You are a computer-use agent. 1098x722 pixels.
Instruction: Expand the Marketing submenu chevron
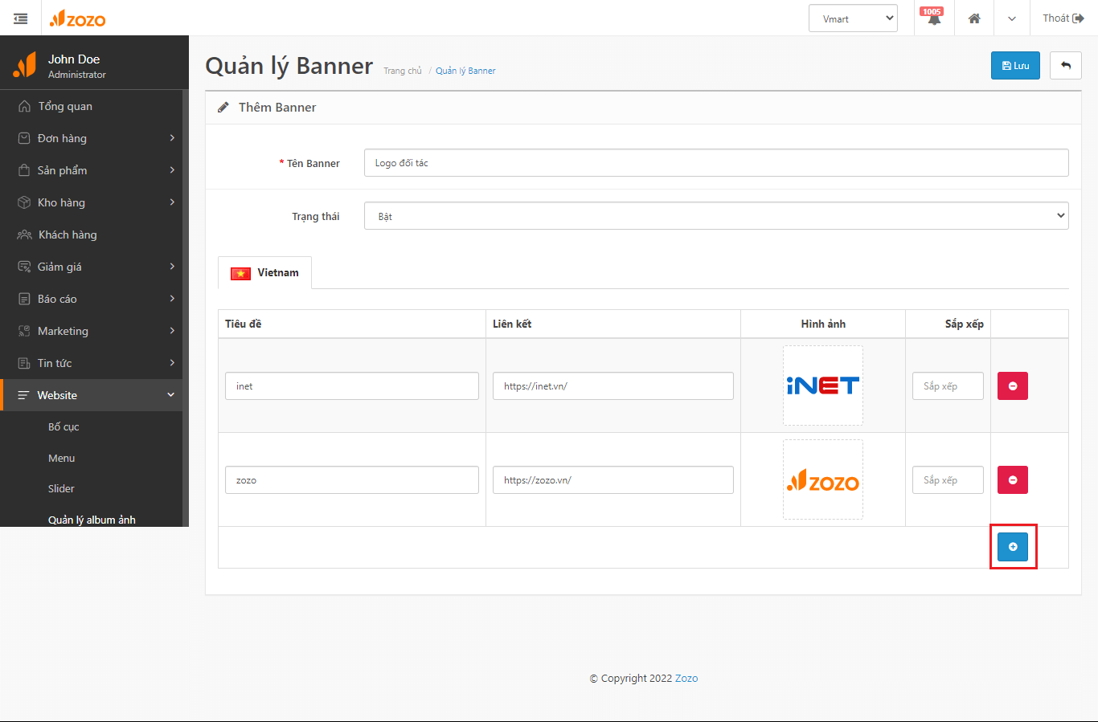point(172,331)
